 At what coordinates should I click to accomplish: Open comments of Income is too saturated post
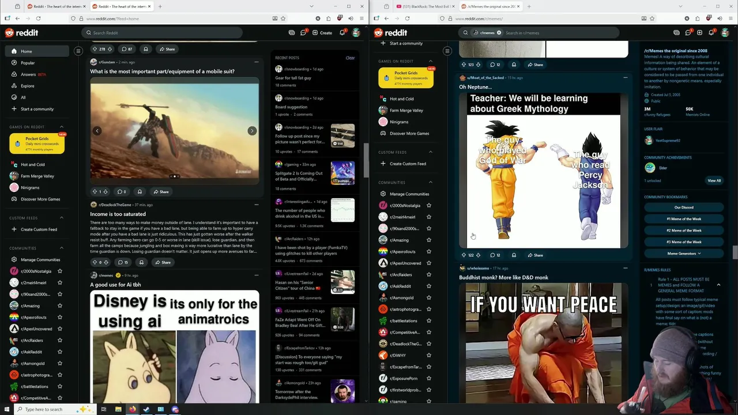pyautogui.click(x=123, y=262)
